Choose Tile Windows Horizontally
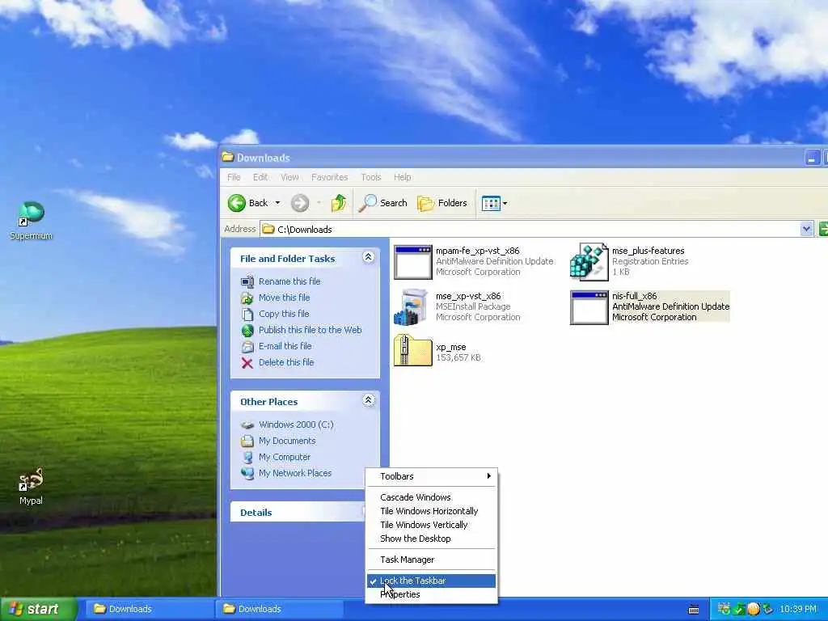The height and width of the screenshot is (621, 828). coord(432,511)
